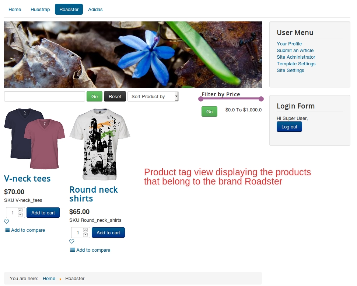Open the Huestrap menu tab

pyautogui.click(x=40, y=10)
